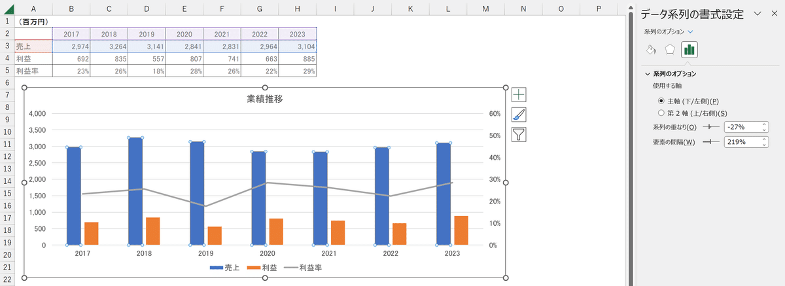Select the cell with value 29%
This screenshot has width=785, height=286.
click(x=298, y=71)
